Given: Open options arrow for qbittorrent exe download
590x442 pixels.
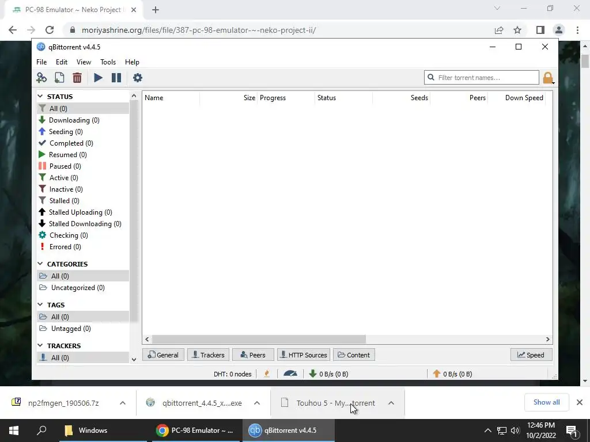Looking at the screenshot, I should [x=257, y=403].
